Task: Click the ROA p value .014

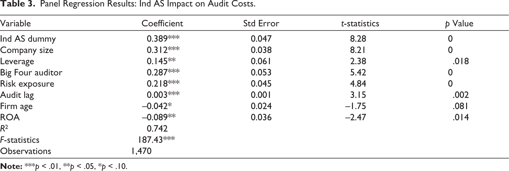Action: click(x=461, y=117)
